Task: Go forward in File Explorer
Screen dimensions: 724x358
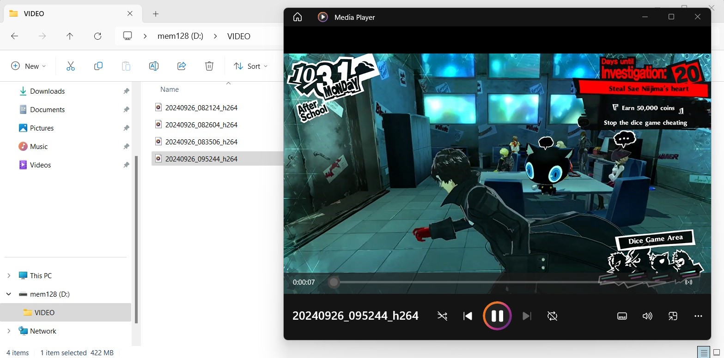Action: click(x=42, y=36)
